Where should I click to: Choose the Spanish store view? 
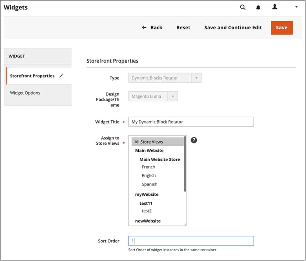coord(149,184)
